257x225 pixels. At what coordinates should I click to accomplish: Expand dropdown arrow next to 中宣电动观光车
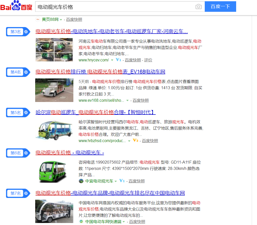pyautogui.click(x=116, y=181)
